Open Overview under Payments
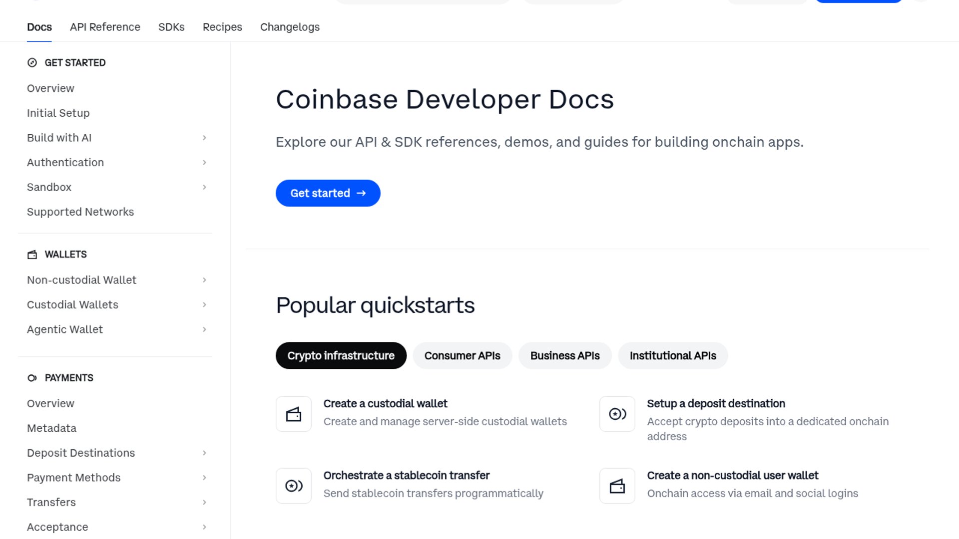Viewport: 959px width, 539px height. pos(50,403)
